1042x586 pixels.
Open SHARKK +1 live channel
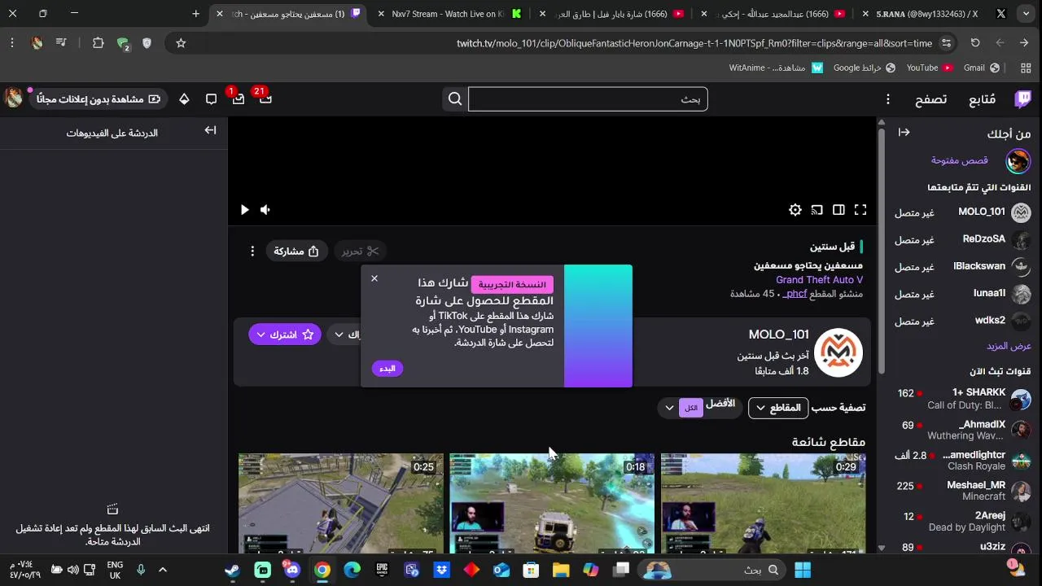tap(963, 399)
